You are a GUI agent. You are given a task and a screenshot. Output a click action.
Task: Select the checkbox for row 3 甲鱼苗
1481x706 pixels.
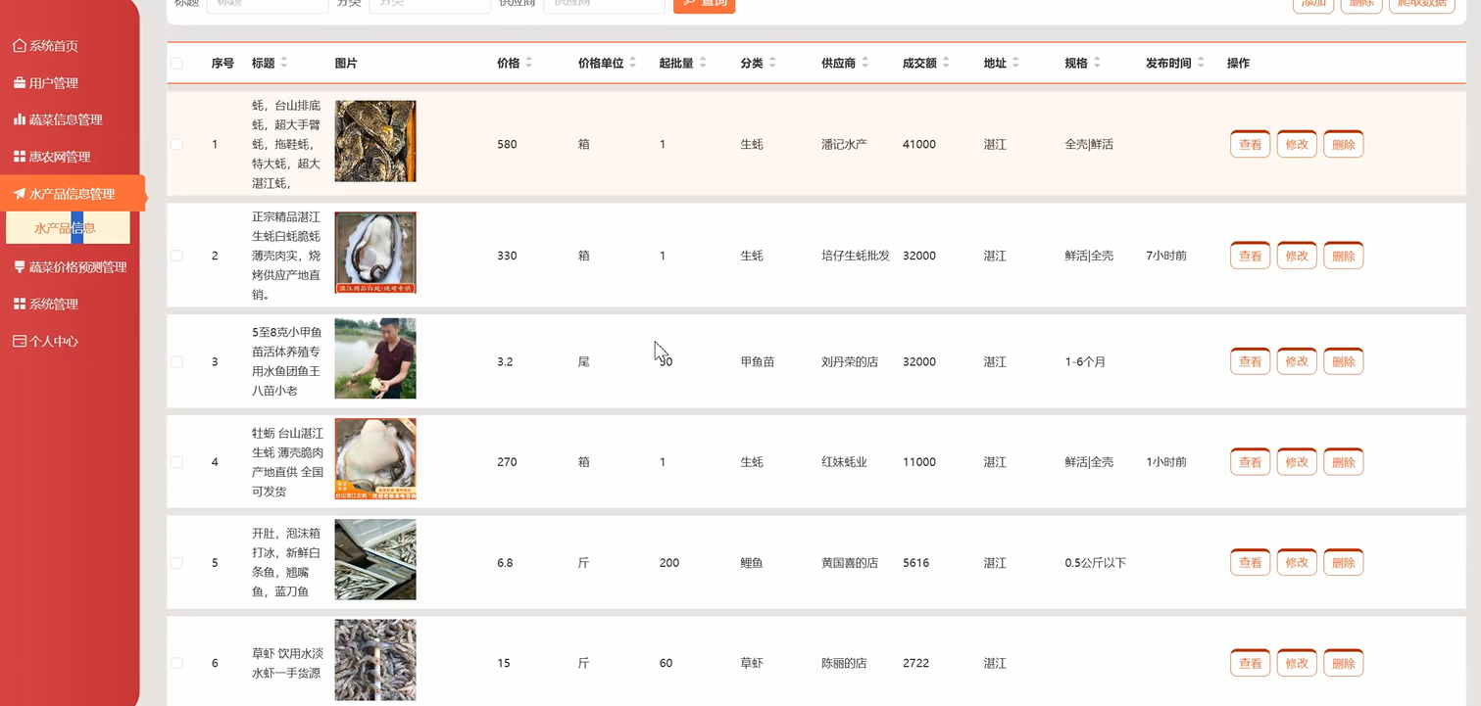176,361
